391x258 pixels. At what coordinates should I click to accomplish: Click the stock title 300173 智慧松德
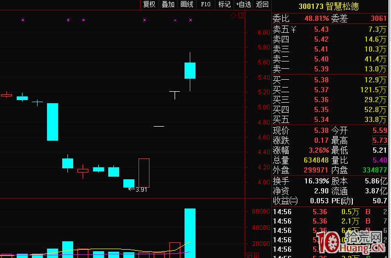pos(329,6)
